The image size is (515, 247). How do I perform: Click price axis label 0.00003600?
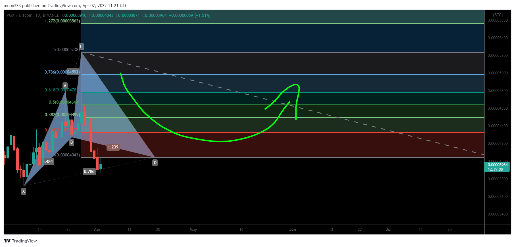tap(497, 197)
